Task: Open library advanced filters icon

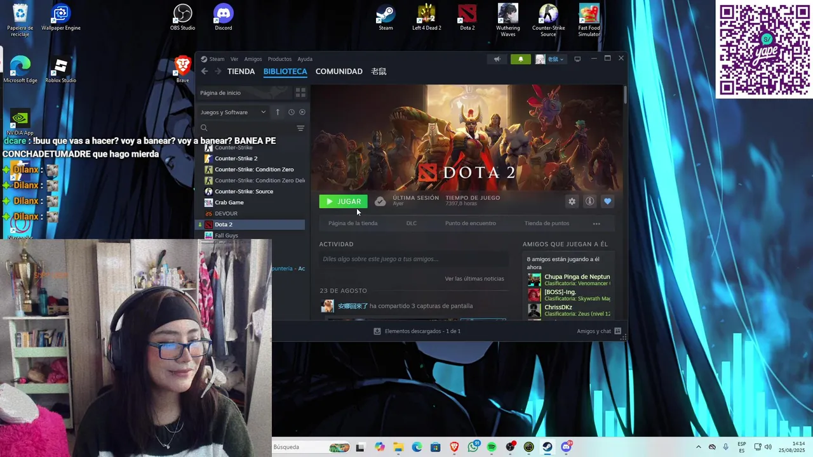Action: [300, 128]
